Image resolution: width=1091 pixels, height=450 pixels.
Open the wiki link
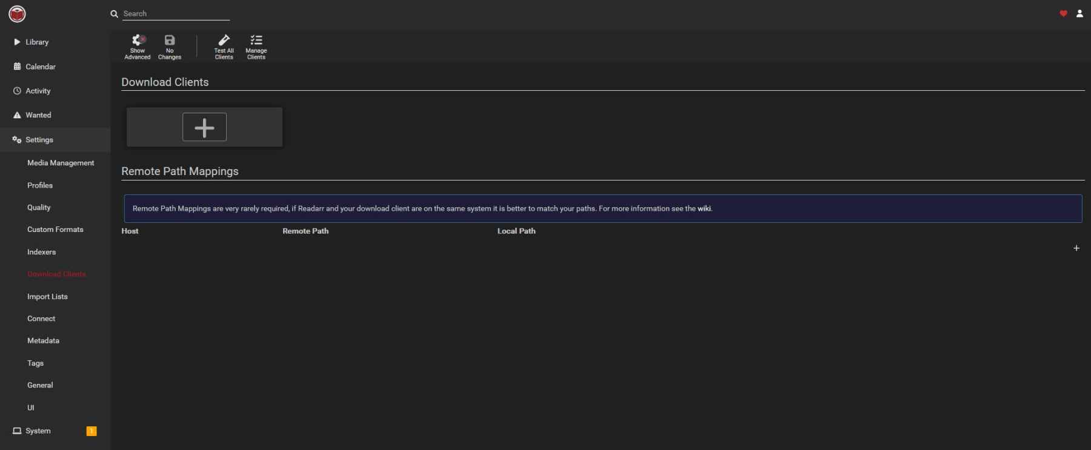point(704,208)
